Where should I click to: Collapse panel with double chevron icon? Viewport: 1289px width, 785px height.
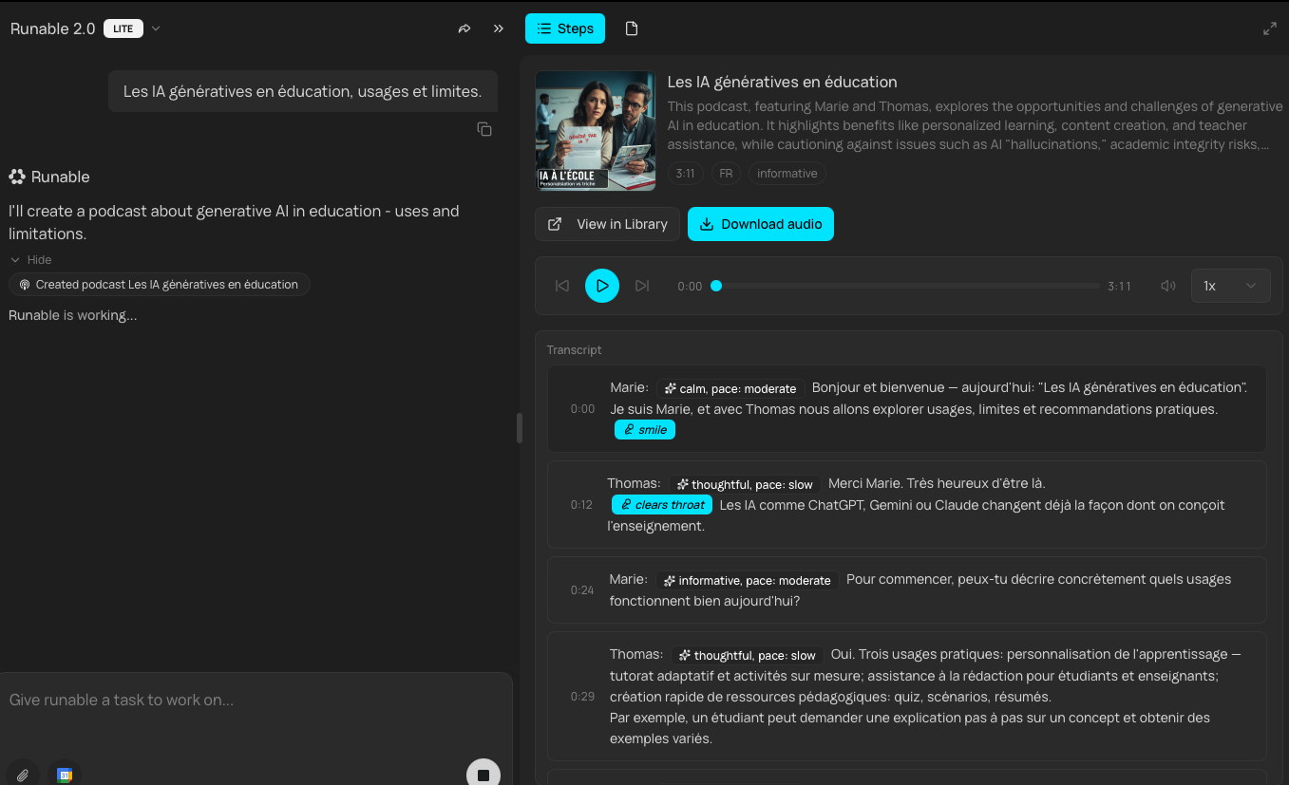pos(499,28)
